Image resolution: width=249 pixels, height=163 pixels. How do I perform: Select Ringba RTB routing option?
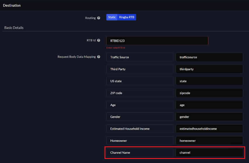click(x=127, y=17)
